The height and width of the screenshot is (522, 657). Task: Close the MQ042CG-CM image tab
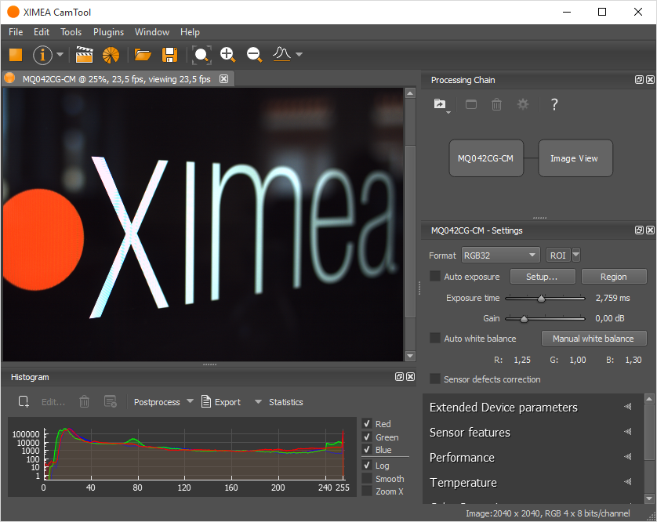click(x=224, y=78)
